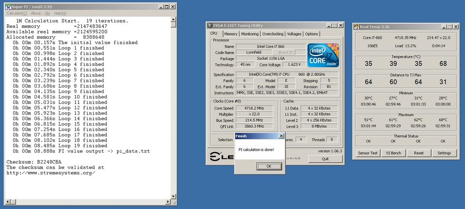Viewport: 465px width, 209px height.
Task: Minimize the Real Temp window
Action: click(443, 27)
